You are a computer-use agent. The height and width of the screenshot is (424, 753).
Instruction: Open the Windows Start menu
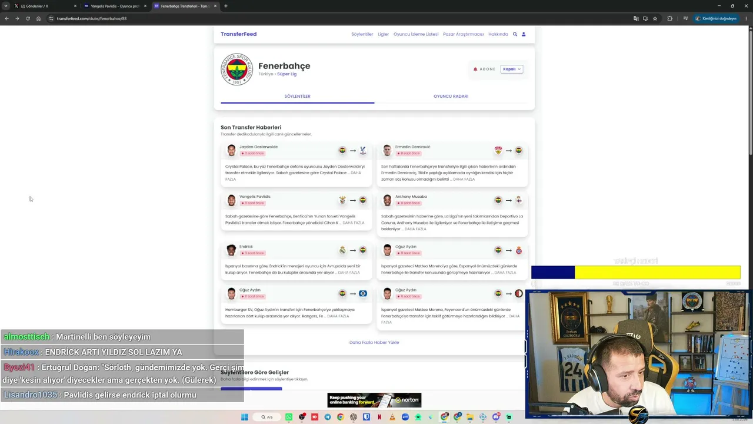coord(245,417)
